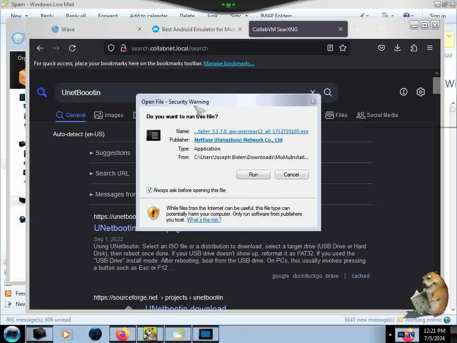The image size is (457, 343).
Task: Click the taskbar clock showing 12:21 PM
Action: point(434,335)
